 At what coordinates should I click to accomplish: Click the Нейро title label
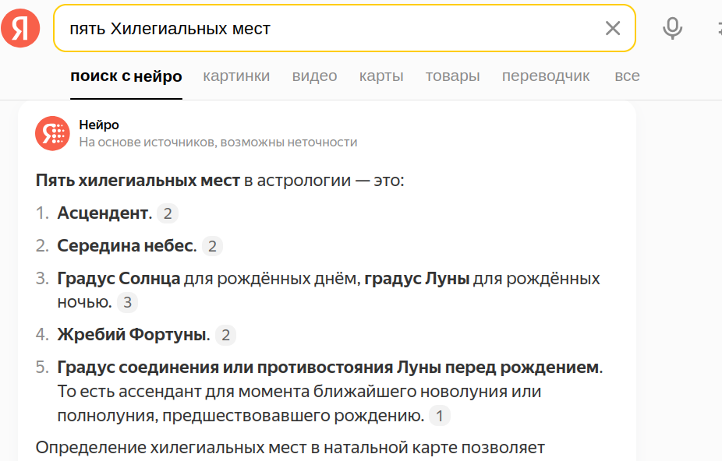[99, 125]
